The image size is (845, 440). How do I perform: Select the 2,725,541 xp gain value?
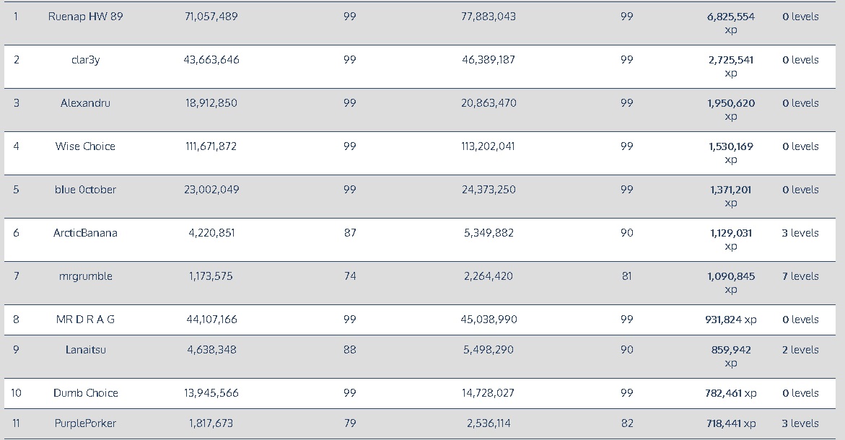(731, 66)
